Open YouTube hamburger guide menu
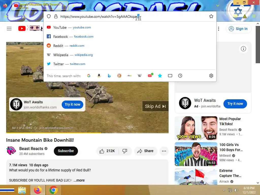Screen dimensions: 260x195 pyautogui.click(x=9, y=29)
